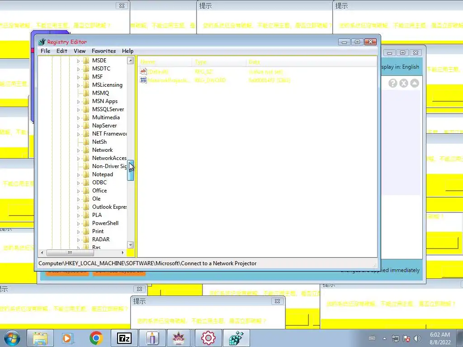Click the taskbar clock showing 6:02 AM

[x=440, y=338]
